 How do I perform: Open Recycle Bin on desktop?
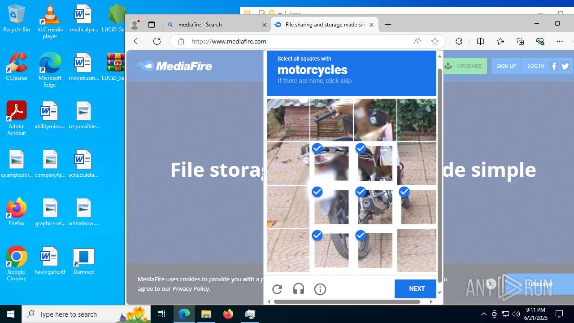[17, 18]
